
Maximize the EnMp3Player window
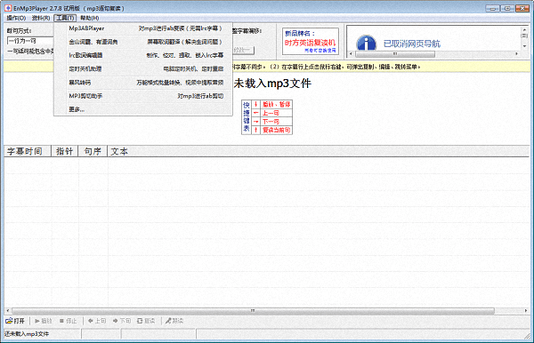[x=507, y=8]
